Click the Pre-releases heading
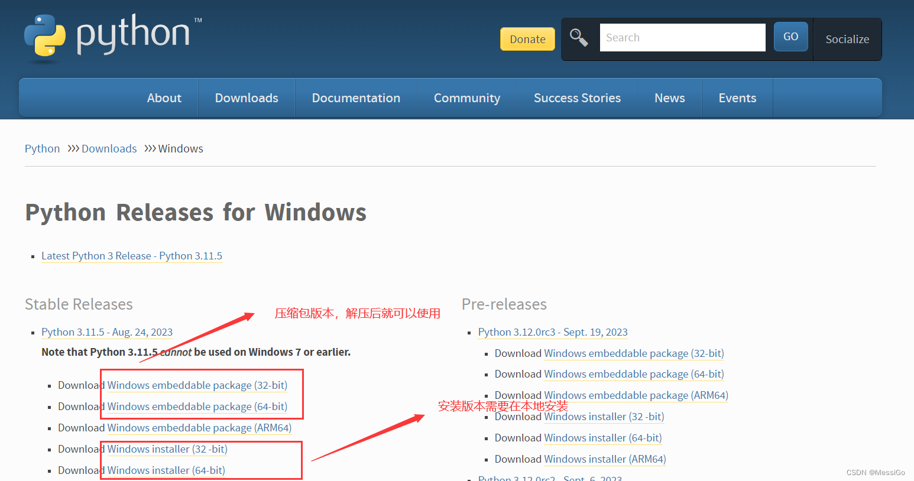Image resolution: width=914 pixels, height=481 pixels. [504, 304]
